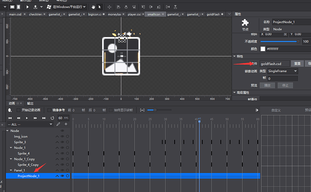Play the timeline animation
The height and width of the screenshot is (192, 311).
(27, 118)
